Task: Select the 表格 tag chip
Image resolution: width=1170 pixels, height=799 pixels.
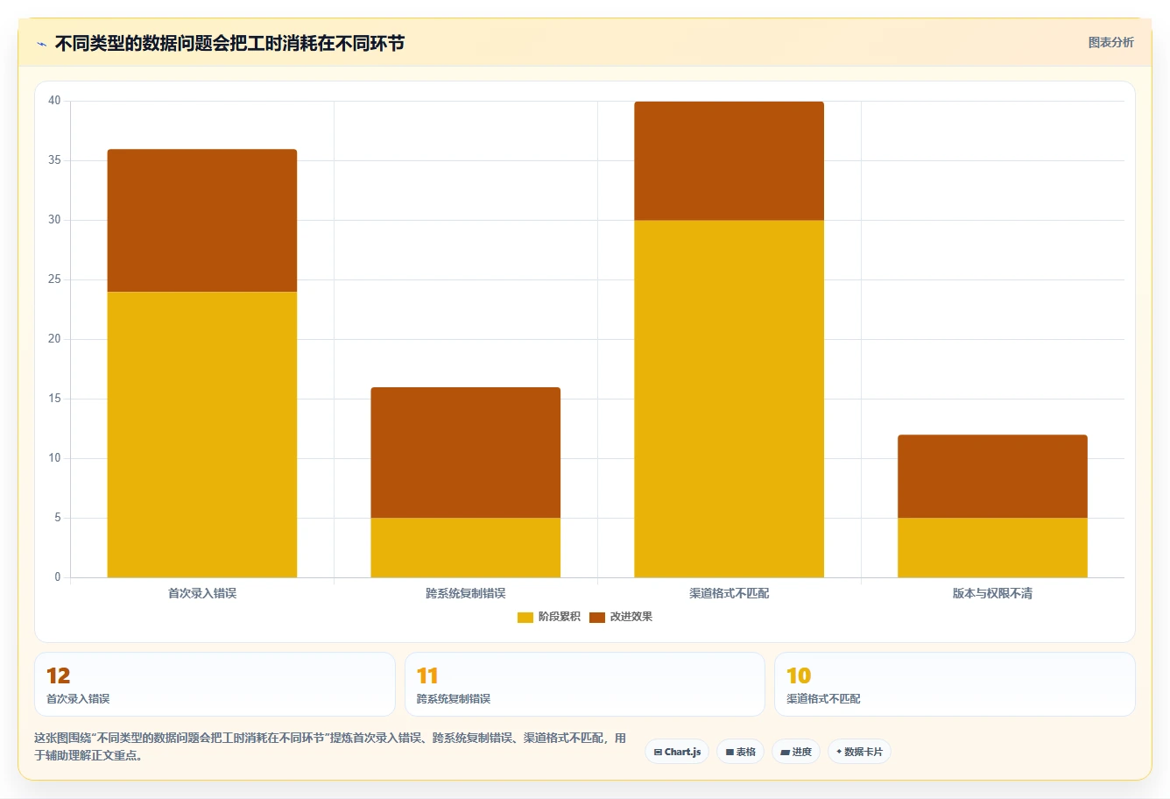Action: click(740, 752)
